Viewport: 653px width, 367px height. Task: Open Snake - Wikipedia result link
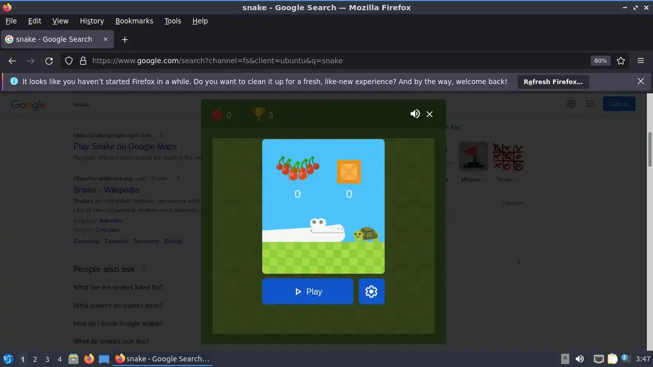click(106, 190)
